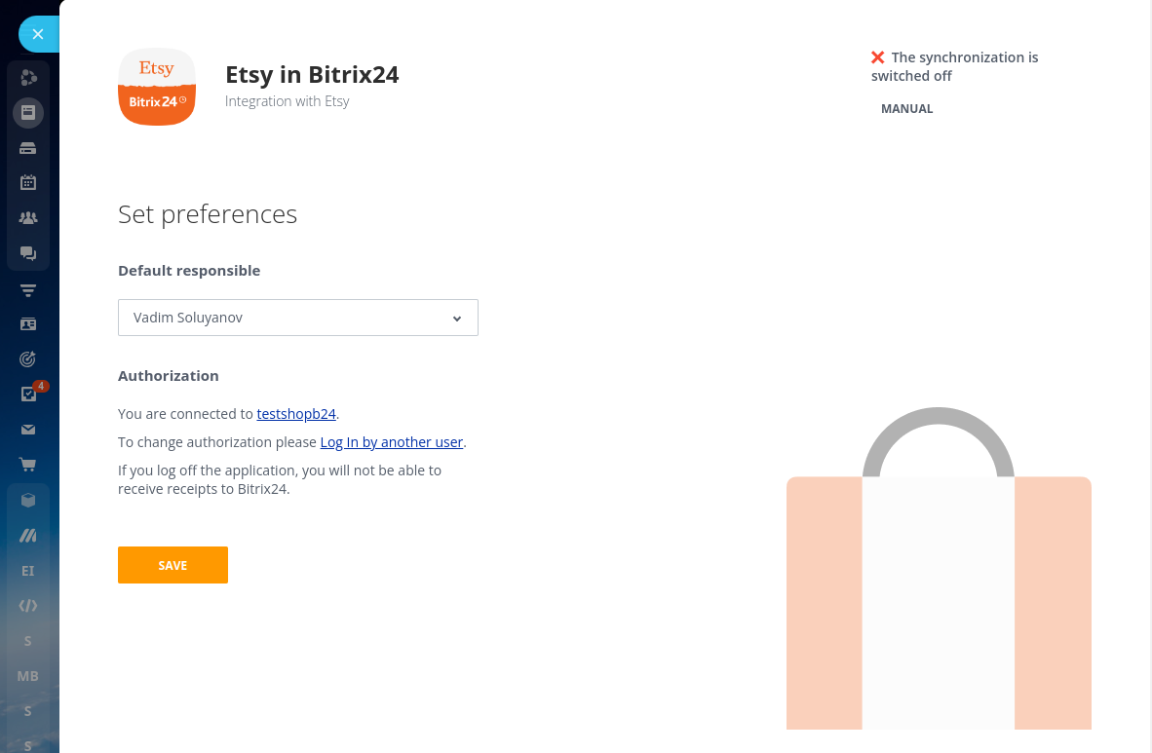Screen dimensions: 1152x753
Task: Open the workgroups people icon in sidebar
Action: (x=28, y=218)
